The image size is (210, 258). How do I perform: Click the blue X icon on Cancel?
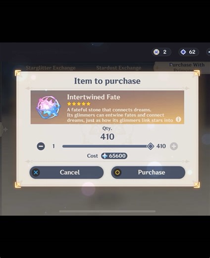36,173
